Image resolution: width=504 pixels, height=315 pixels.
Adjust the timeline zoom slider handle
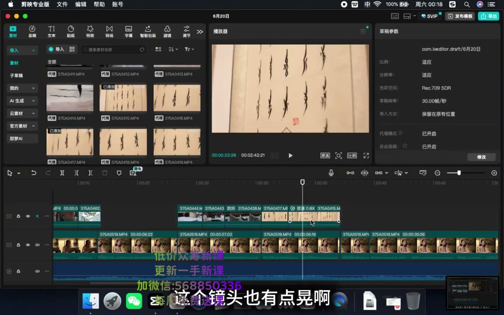point(459,173)
